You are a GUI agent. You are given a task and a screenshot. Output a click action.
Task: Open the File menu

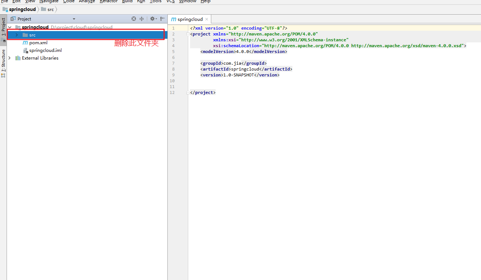tap(4, 1)
